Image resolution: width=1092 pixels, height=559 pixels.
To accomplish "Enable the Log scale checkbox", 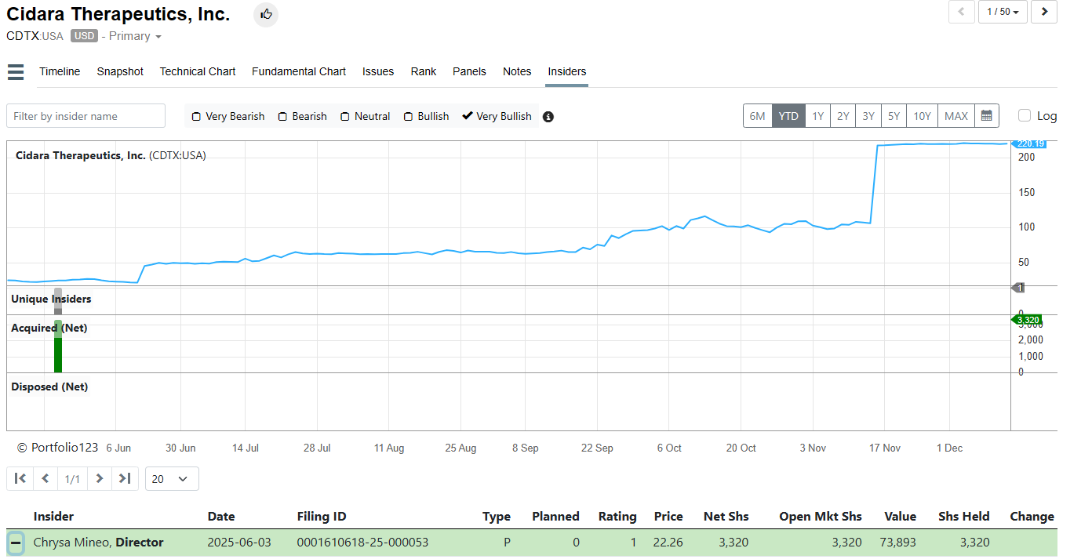I will click(1025, 116).
